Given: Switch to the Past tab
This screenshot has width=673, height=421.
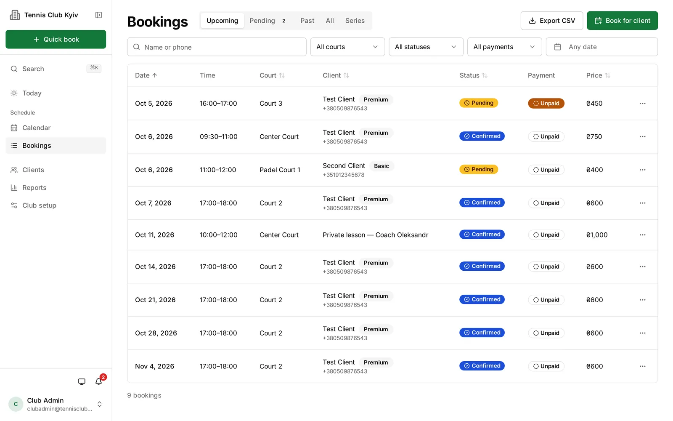Looking at the screenshot, I should tap(307, 21).
